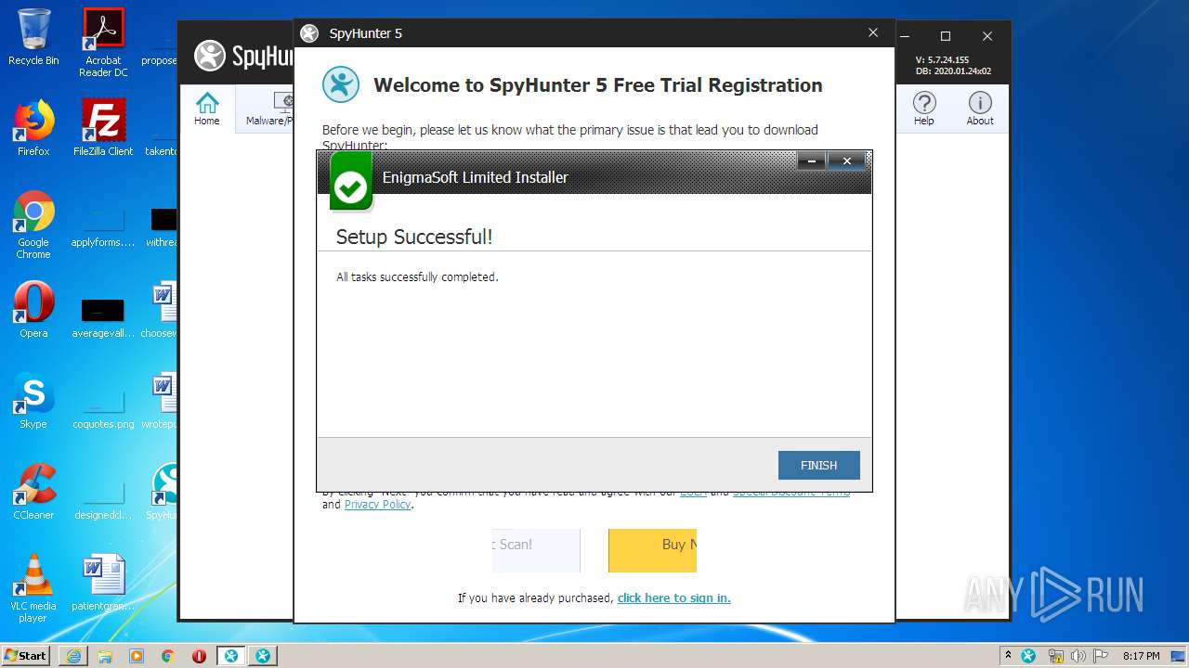Open Help in SpyHunter main window
Viewport: 1189px width, 668px height.
[x=923, y=109]
